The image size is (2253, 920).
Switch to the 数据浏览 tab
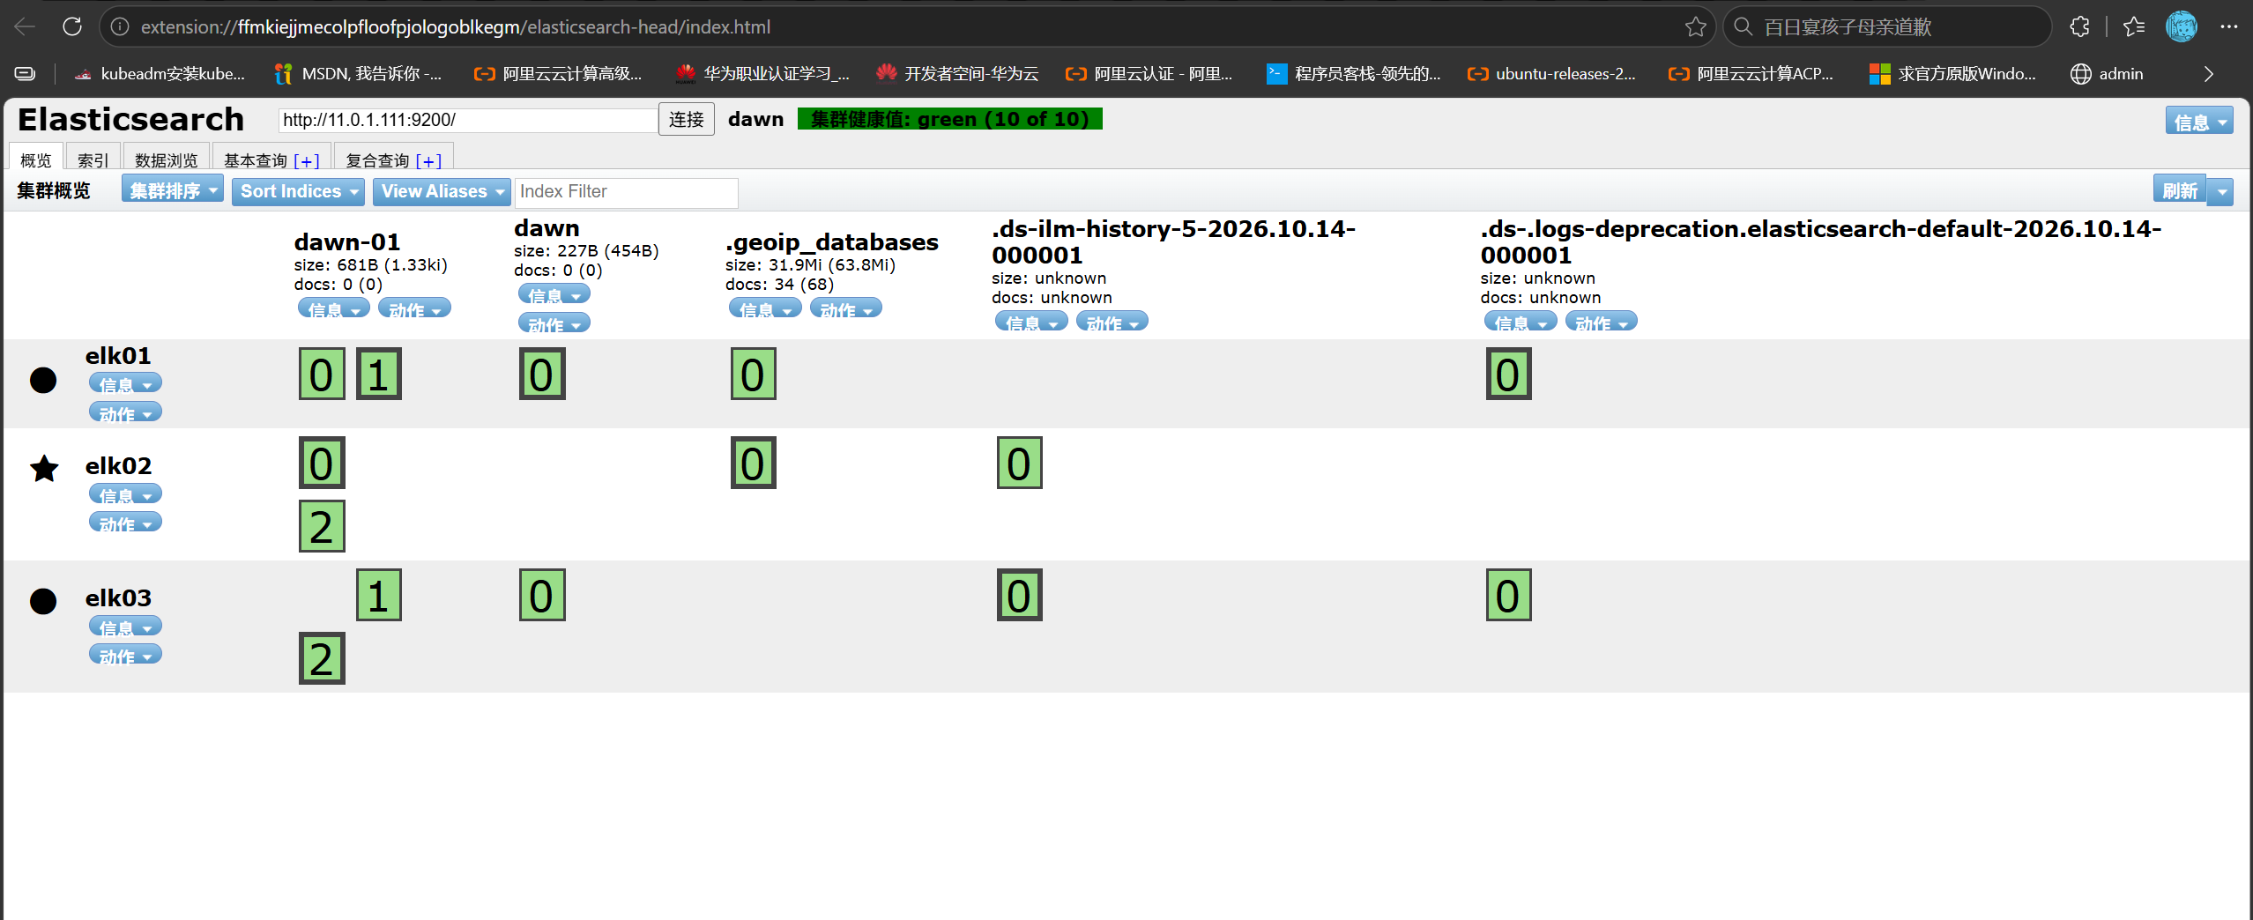(x=167, y=159)
